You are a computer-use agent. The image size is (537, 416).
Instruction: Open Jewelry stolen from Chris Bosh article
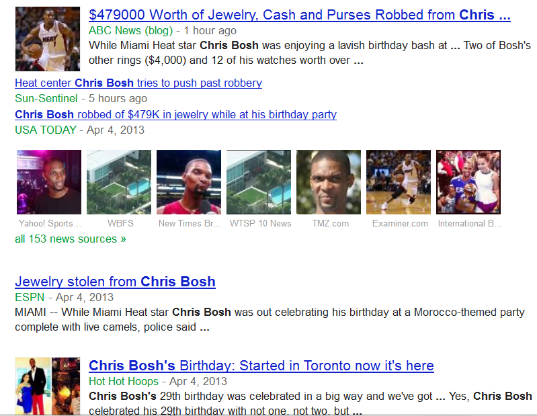pyautogui.click(x=115, y=282)
